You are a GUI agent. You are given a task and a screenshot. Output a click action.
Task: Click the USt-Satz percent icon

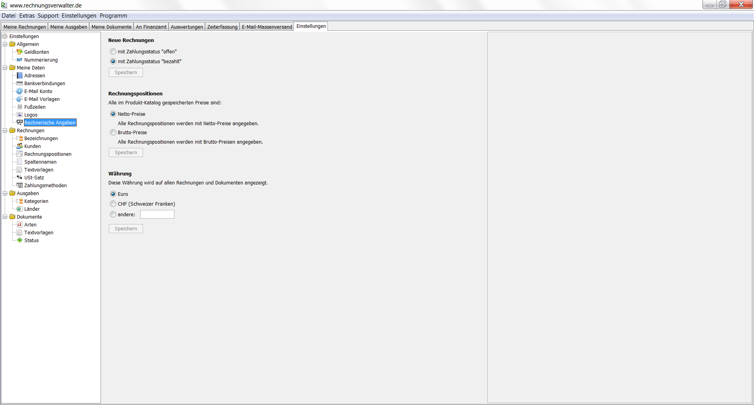(x=20, y=177)
